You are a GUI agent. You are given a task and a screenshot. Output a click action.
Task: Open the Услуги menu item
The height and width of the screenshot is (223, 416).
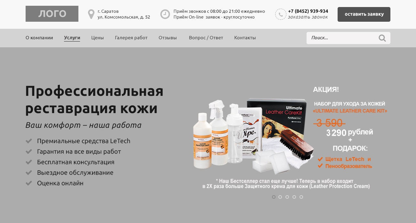coord(72,38)
